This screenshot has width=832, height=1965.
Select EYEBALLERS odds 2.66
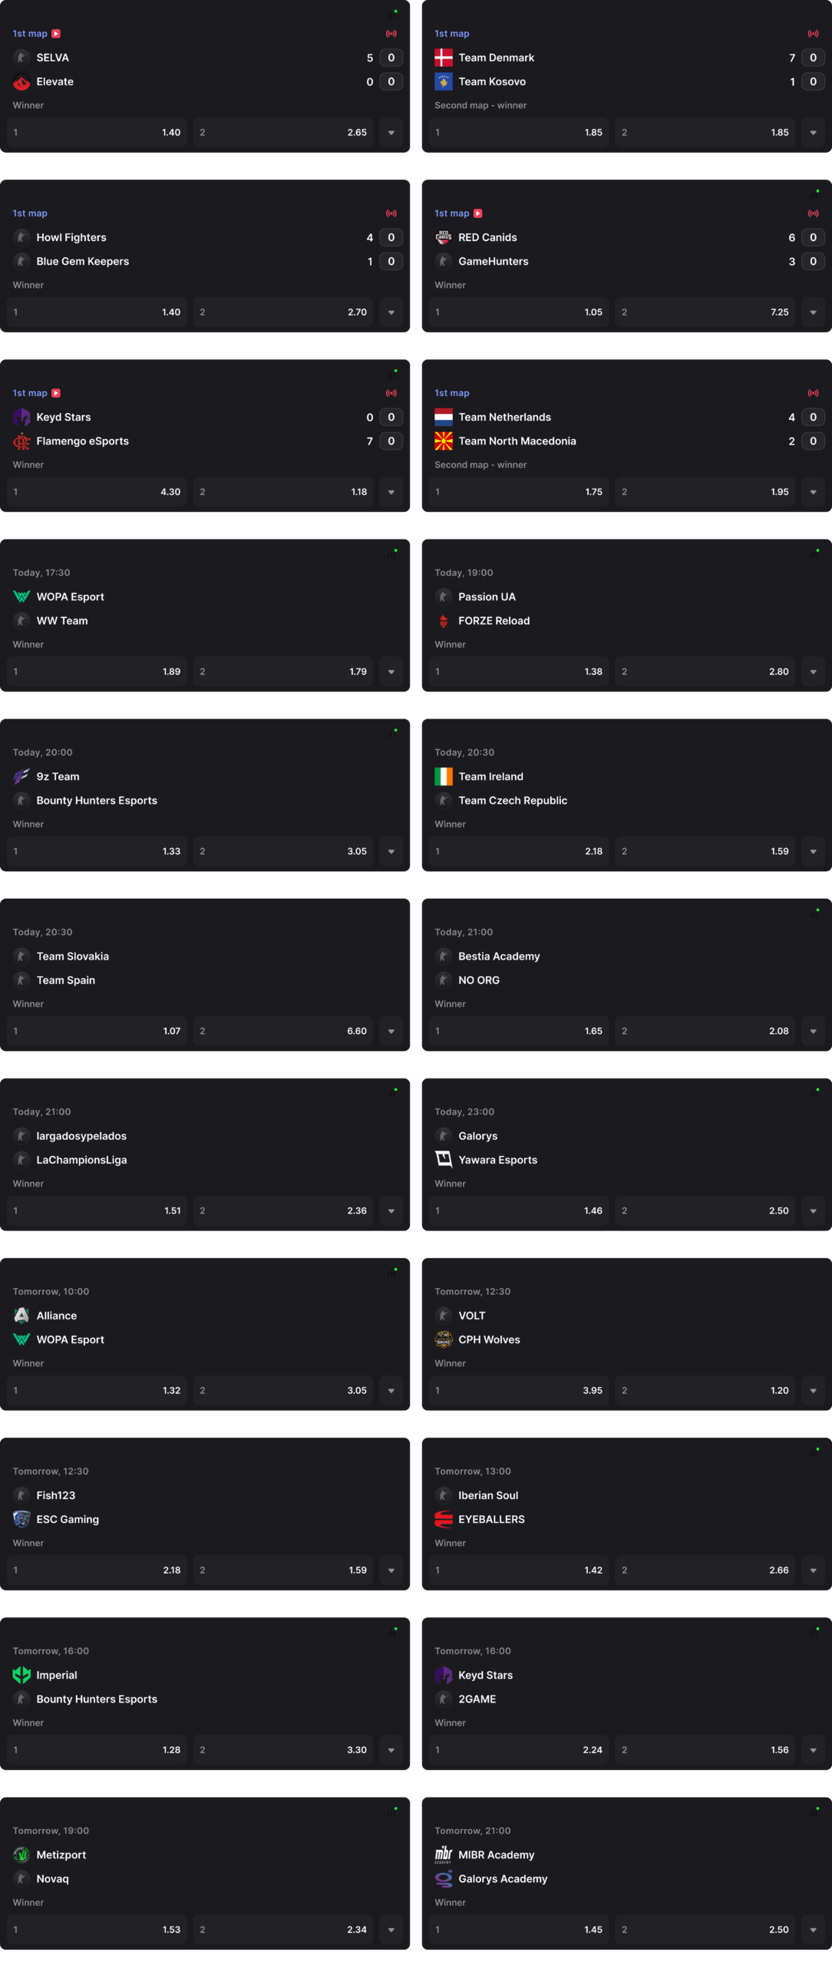coord(705,1570)
